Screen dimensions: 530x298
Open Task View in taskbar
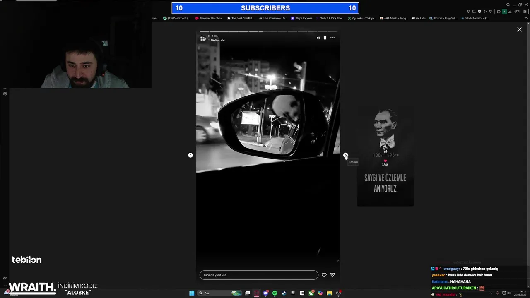pyautogui.click(x=247, y=293)
